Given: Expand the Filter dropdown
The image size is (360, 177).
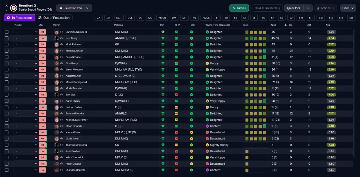Looking at the screenshot, I should tap(348, 8).
